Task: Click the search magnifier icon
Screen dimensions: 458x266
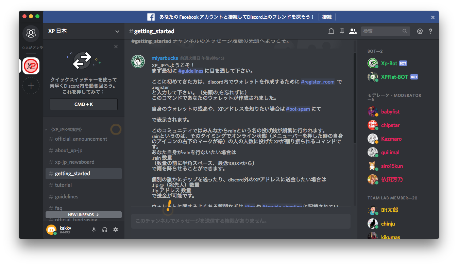Action: (x=405, y=31)
